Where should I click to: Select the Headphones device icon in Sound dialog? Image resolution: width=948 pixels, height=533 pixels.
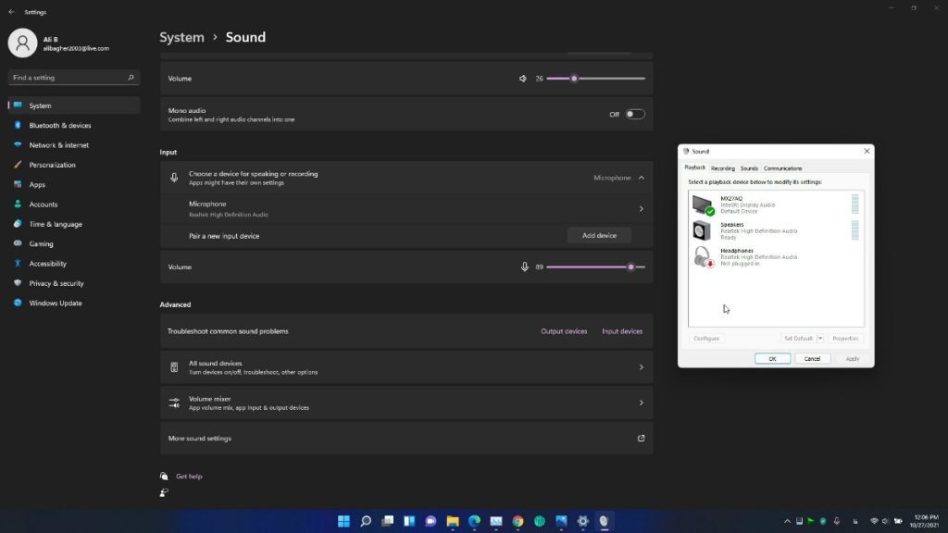703,256
